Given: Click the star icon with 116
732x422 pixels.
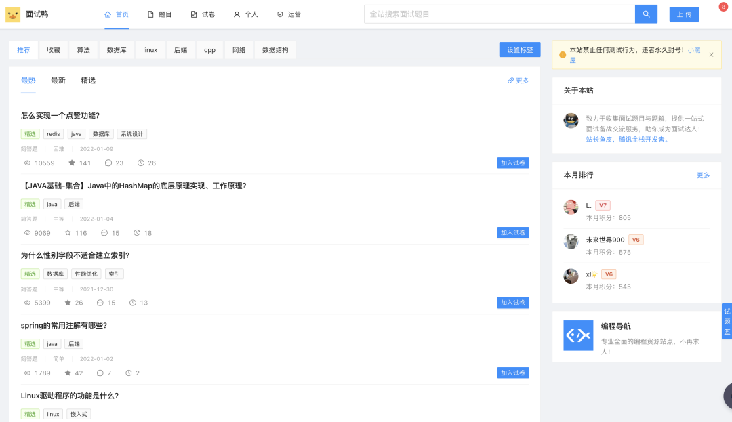Looking at the screenshot, I should click(x=68, y=233).
